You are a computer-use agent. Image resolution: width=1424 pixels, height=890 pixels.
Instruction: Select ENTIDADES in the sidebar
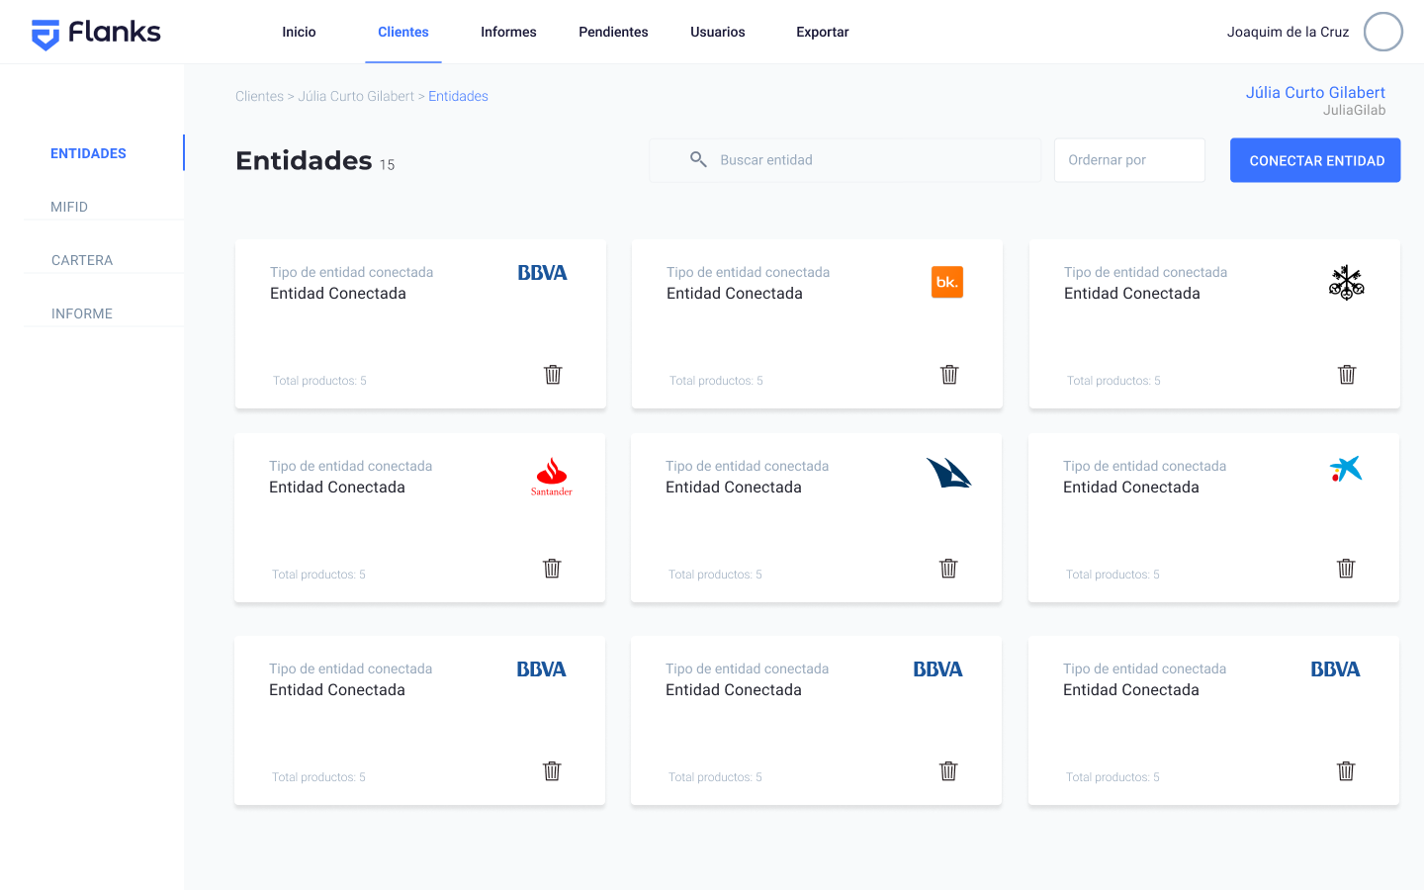[x=88, y=153]
